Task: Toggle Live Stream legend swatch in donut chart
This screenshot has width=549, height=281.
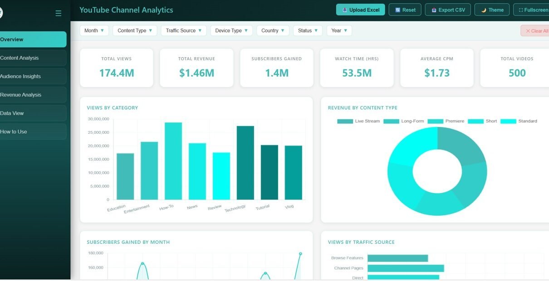Action: [x=345, y=121]
